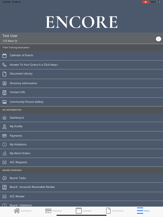Tap the exclamation icon beside My Violations
163x217 pixels.
[5, 144]
